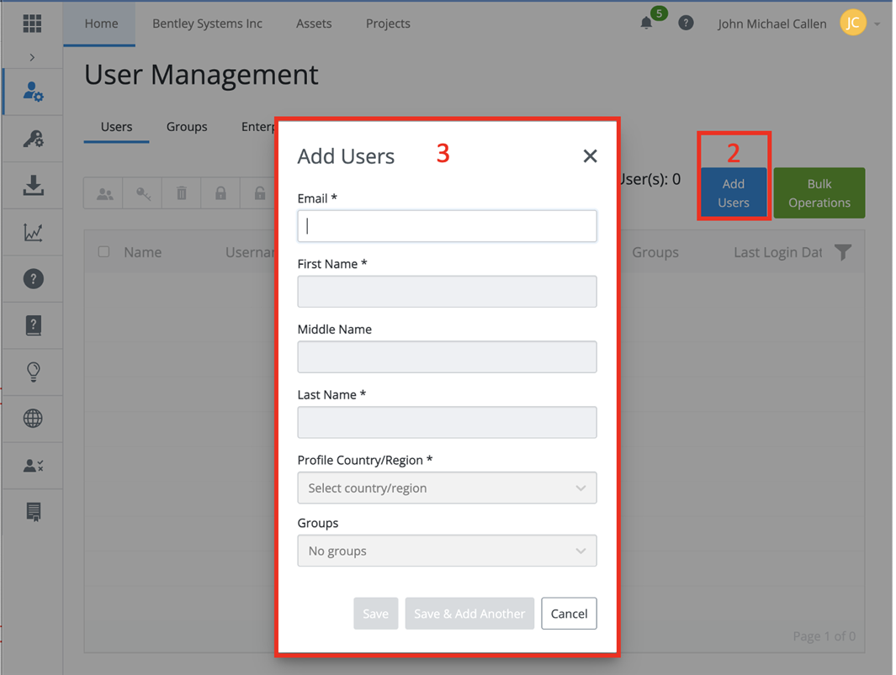The image size is (896, 675).
Task: Open the globe icon in the left sidebar
Action: coord(32,418)
